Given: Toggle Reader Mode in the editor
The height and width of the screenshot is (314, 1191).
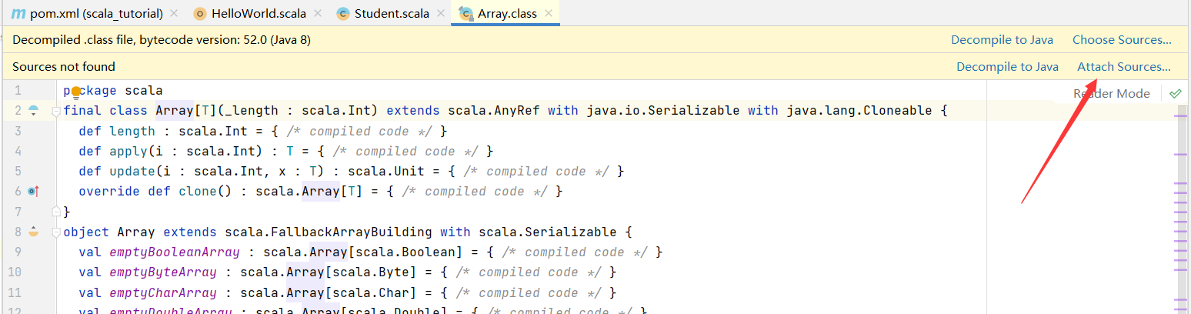Looking at the screenshot, I should click(1111, 93).
